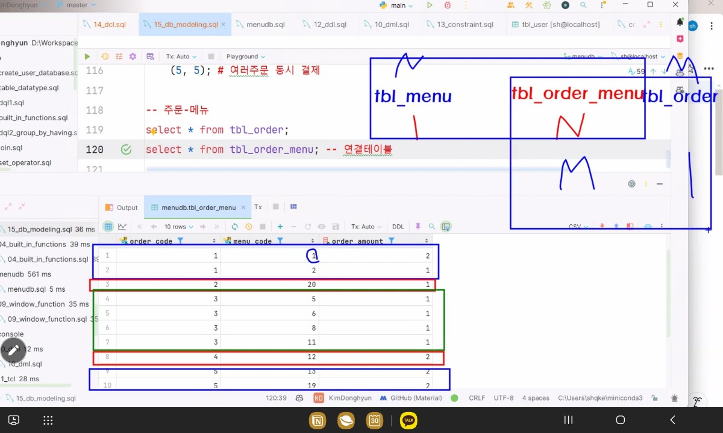Open the pink AI assistant sidebar icon
Viewport: 723px width, 433px height.
680,38
